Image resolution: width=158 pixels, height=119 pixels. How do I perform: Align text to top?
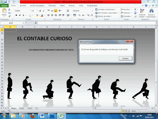(x=48, y=11)
